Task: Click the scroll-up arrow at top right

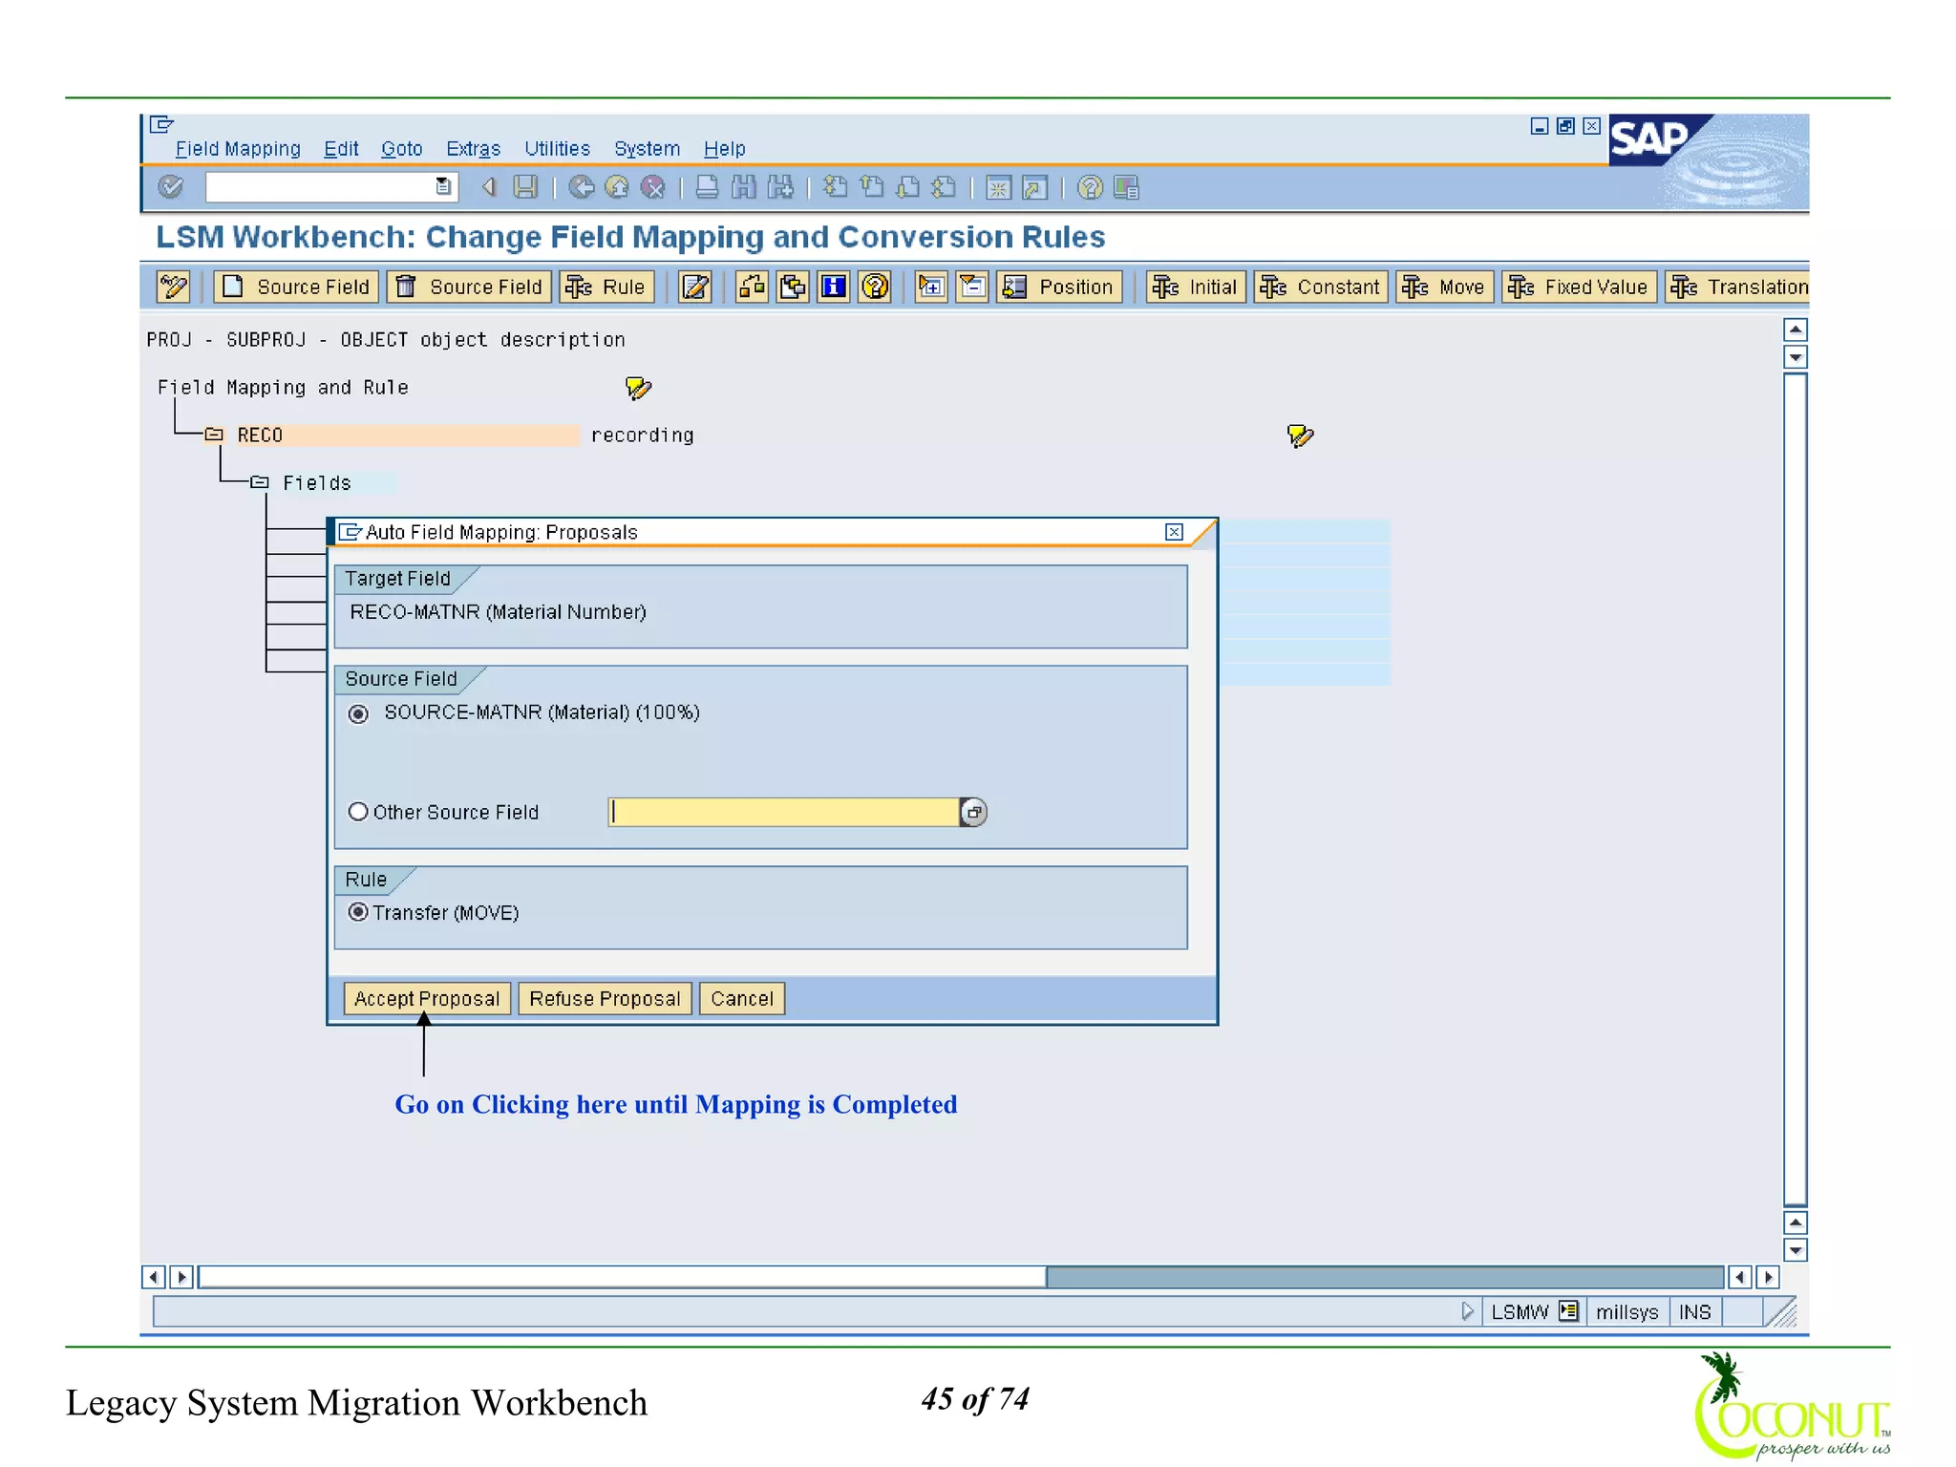Action: [1796, 330]
